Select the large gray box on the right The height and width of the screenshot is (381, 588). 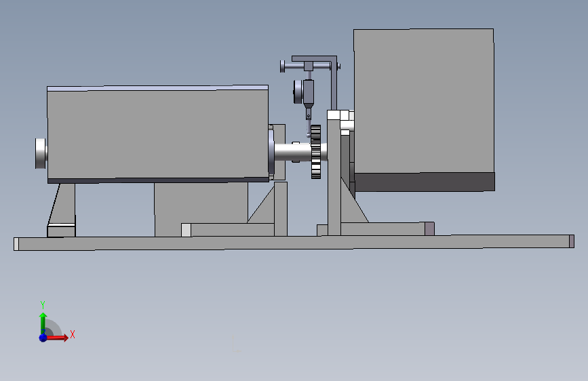point(424,101)
